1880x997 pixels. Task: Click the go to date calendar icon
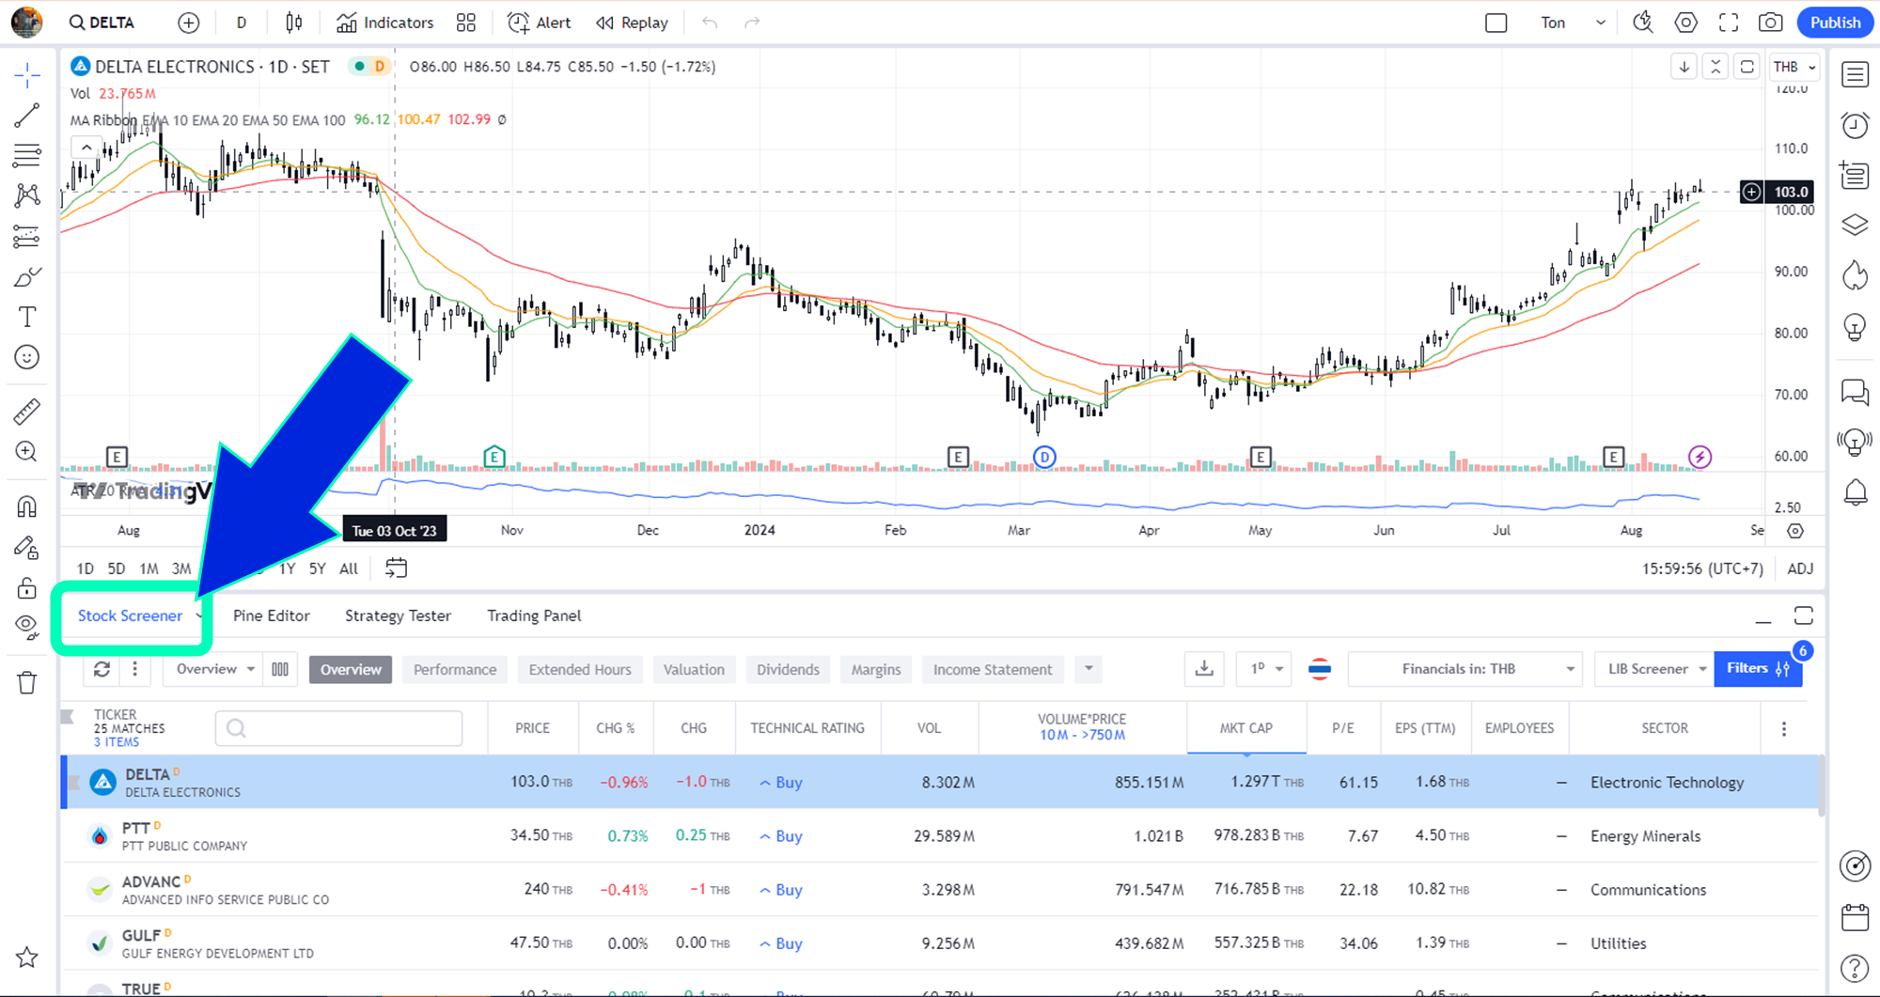pyautogui.click(x=397, y=569)
